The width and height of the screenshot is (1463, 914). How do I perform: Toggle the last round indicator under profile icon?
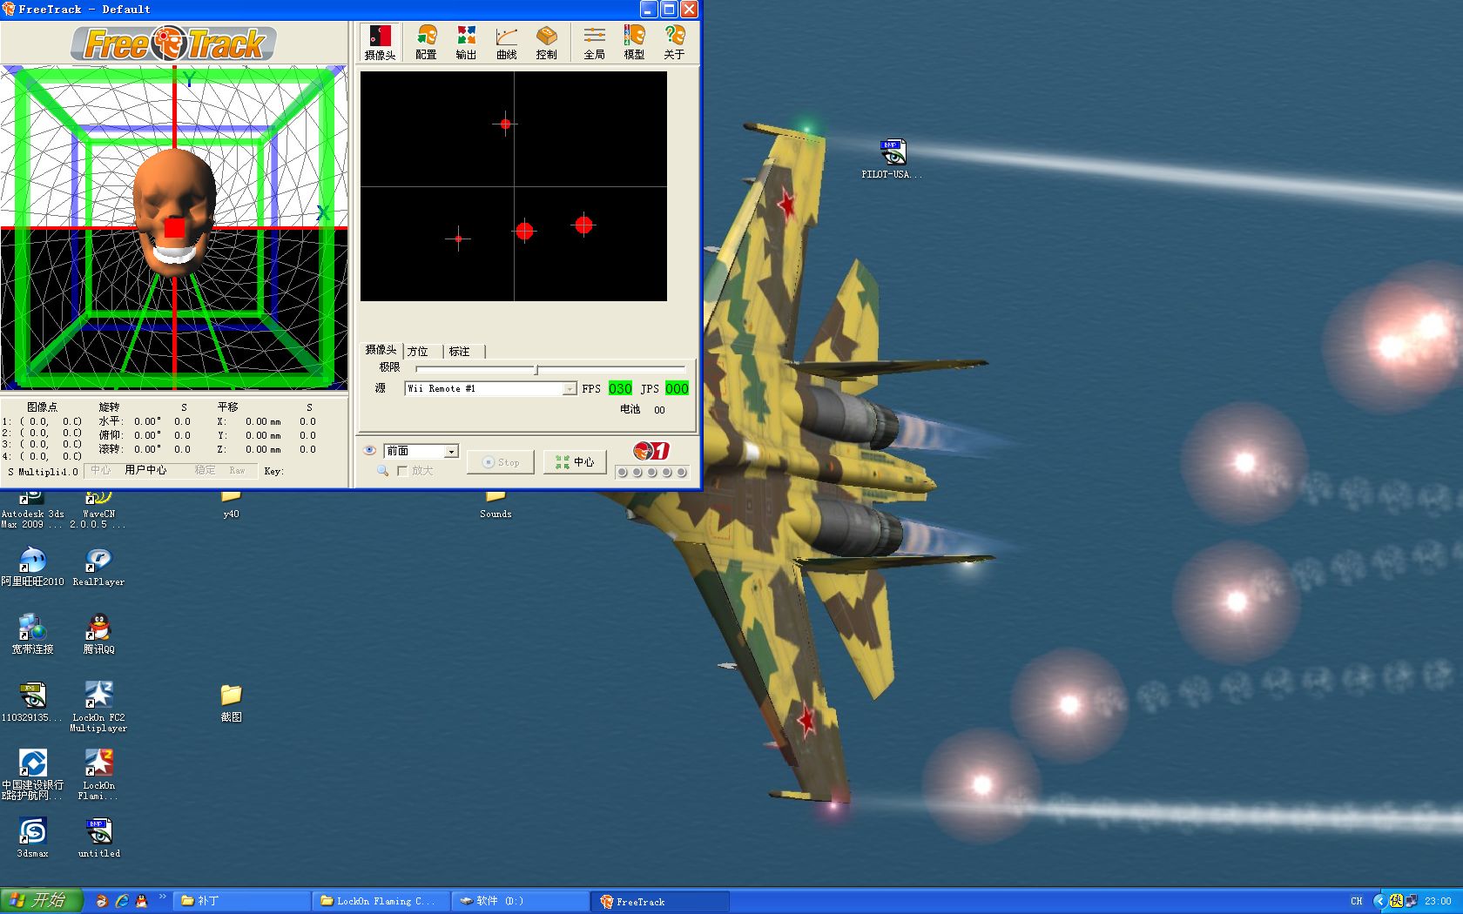[x=682, y=472]
